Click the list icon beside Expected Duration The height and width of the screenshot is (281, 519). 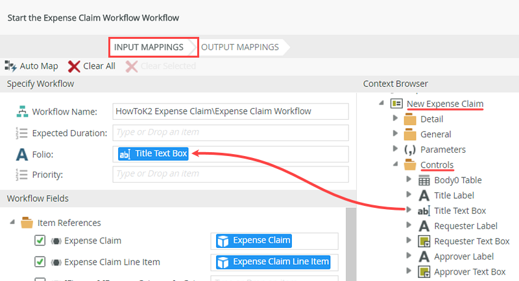[21, 133]
